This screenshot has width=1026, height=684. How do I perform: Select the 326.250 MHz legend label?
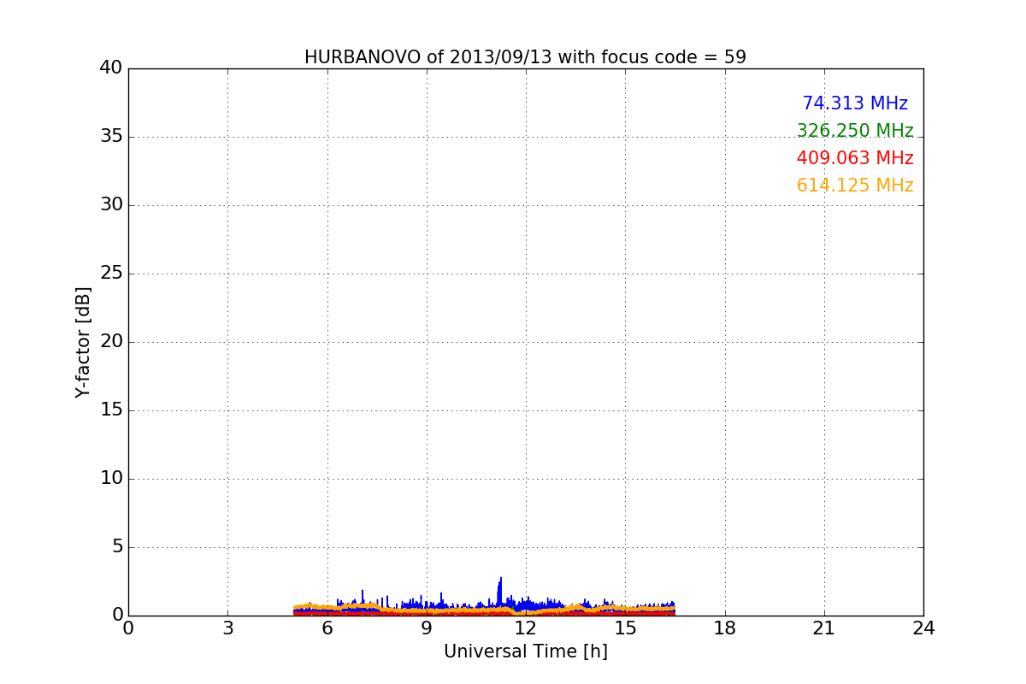click(855, 131)
